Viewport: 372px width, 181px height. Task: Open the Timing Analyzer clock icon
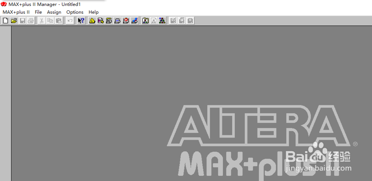click(126, 21)
